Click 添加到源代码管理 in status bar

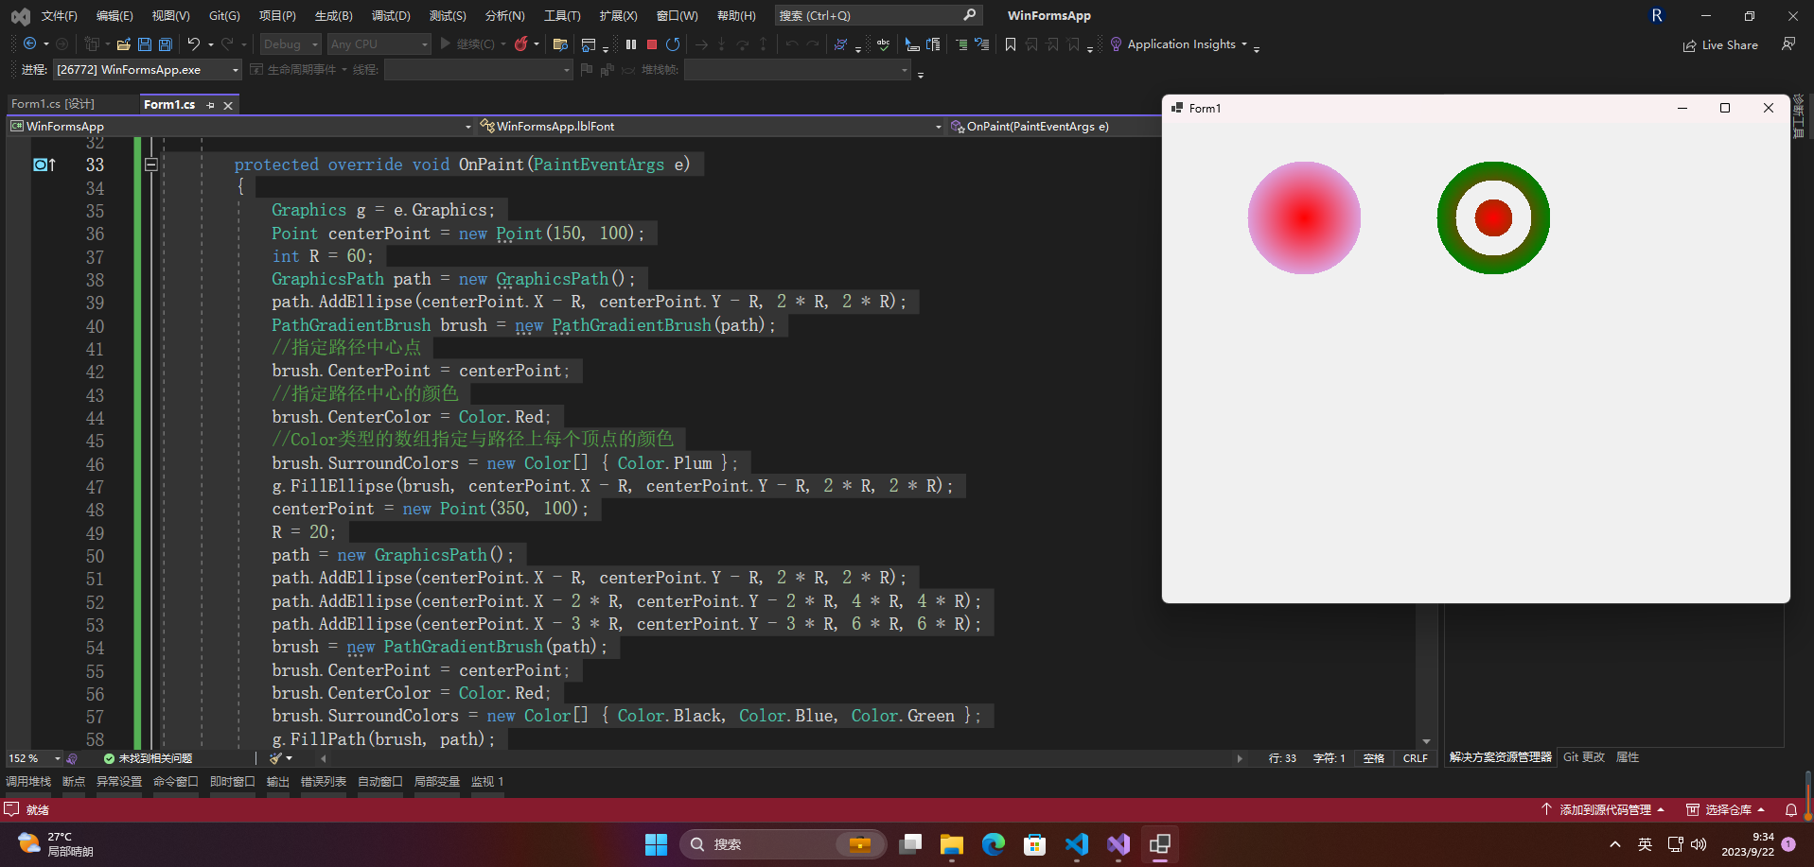(x=1602, y=810)
